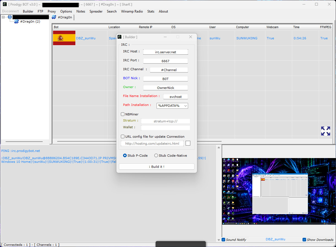Click the sunWu cell in the User column
The height and width of the screenshot is (247, 336).
[215, 38]
